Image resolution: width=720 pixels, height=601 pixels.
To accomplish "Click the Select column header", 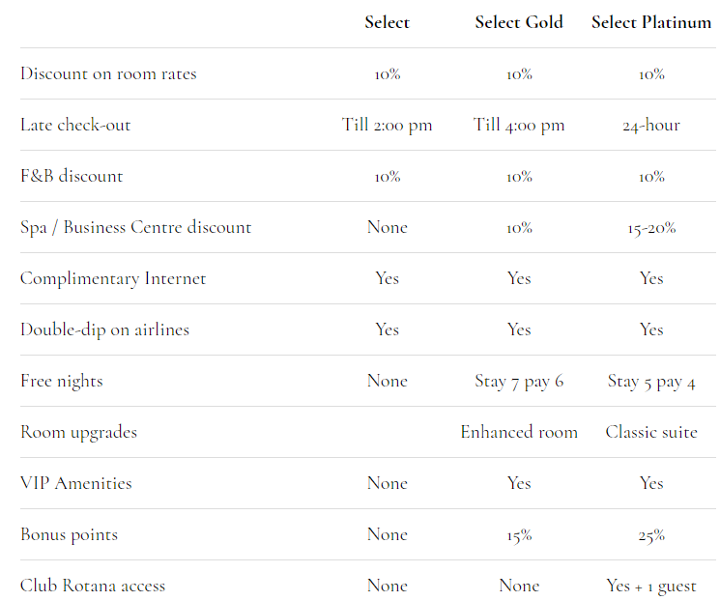I will (387, 22).
